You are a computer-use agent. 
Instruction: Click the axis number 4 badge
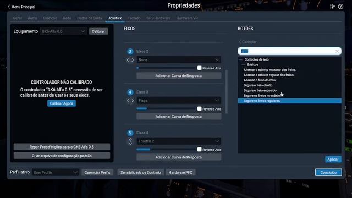[x=130, y=92]
